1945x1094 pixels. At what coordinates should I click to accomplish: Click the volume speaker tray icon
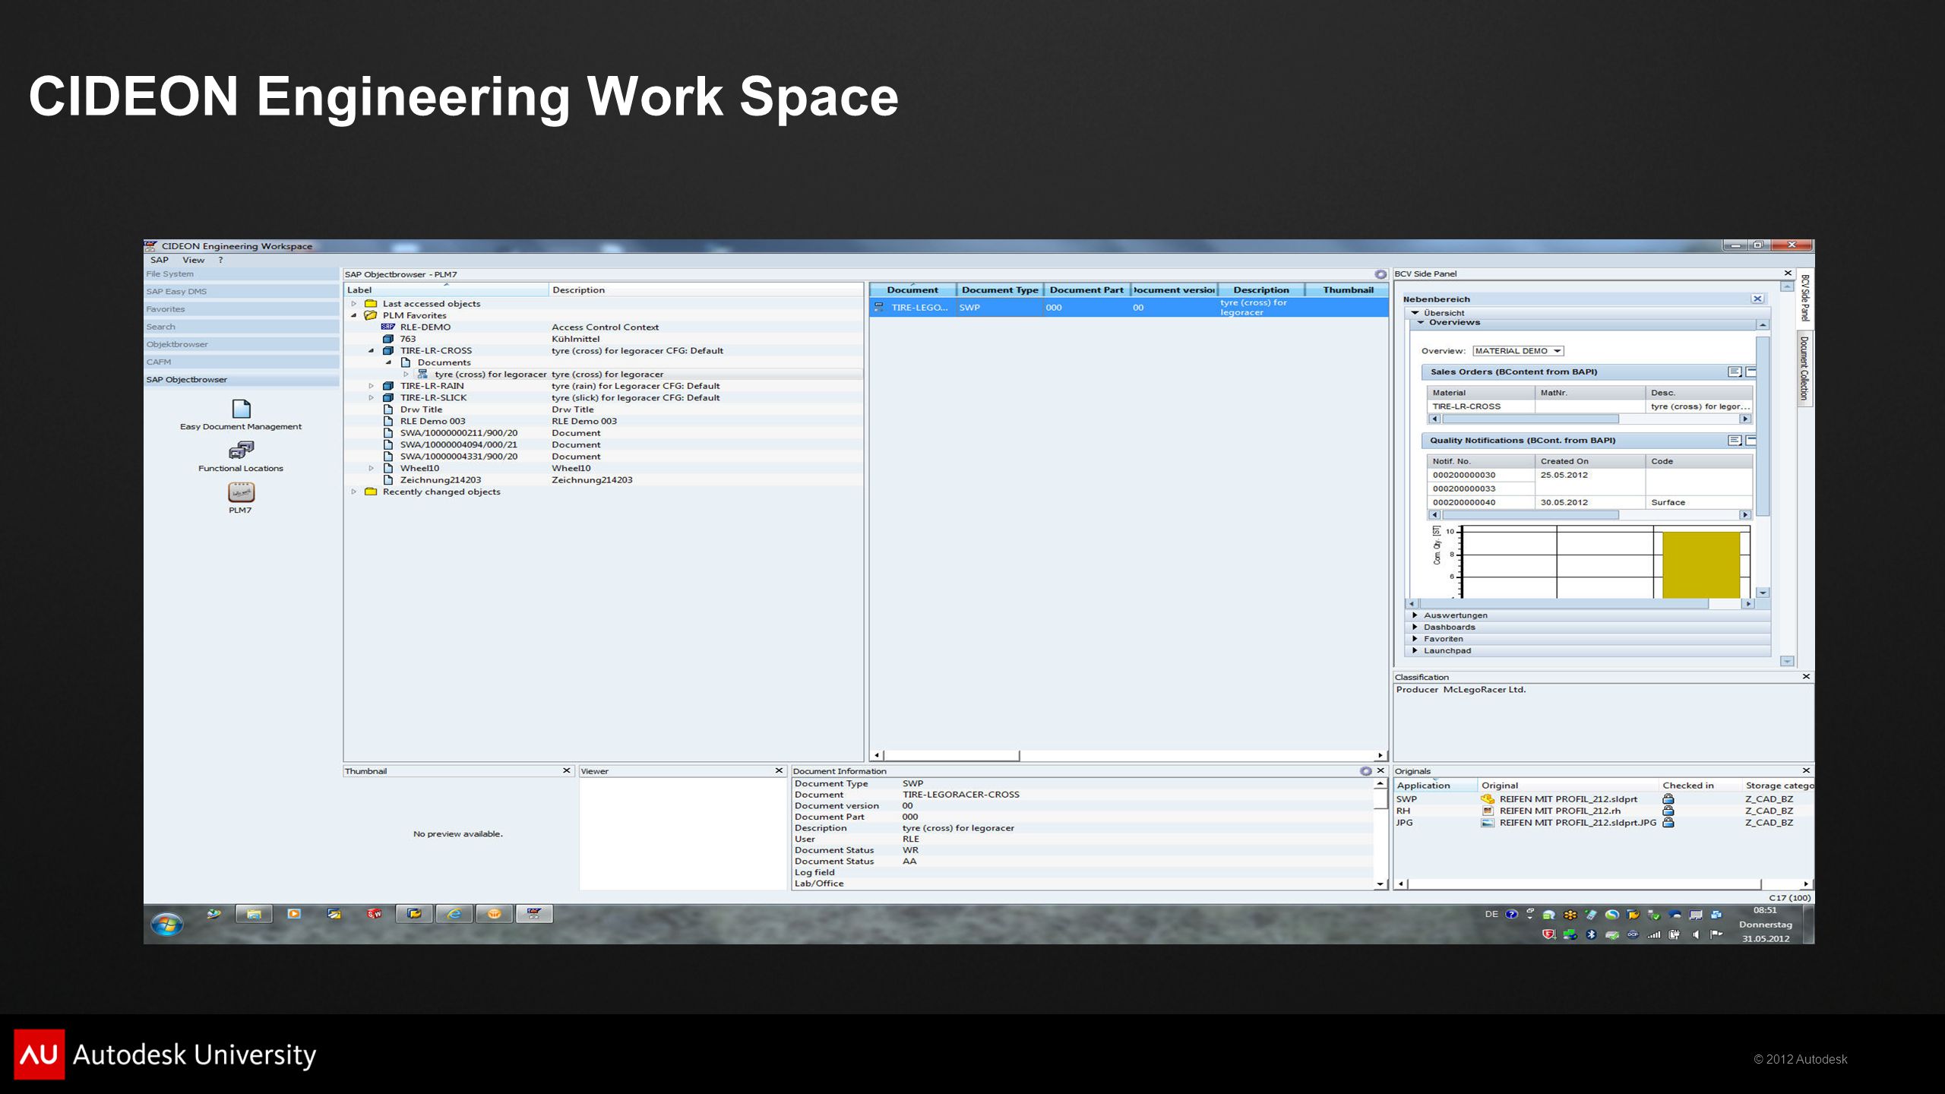click(1696, 934)
